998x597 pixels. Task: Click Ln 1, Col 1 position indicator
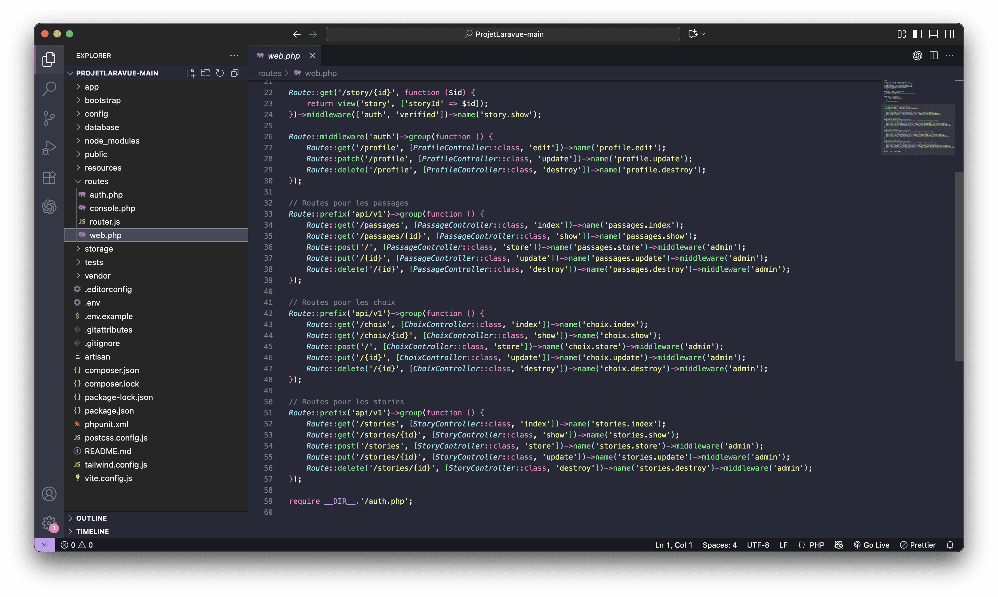673,545
